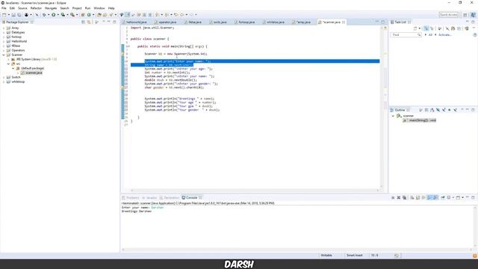Viewport: 478px width, 269px height.
Task: Expand the JRE System Library node
Action: (x=8, y=59)
